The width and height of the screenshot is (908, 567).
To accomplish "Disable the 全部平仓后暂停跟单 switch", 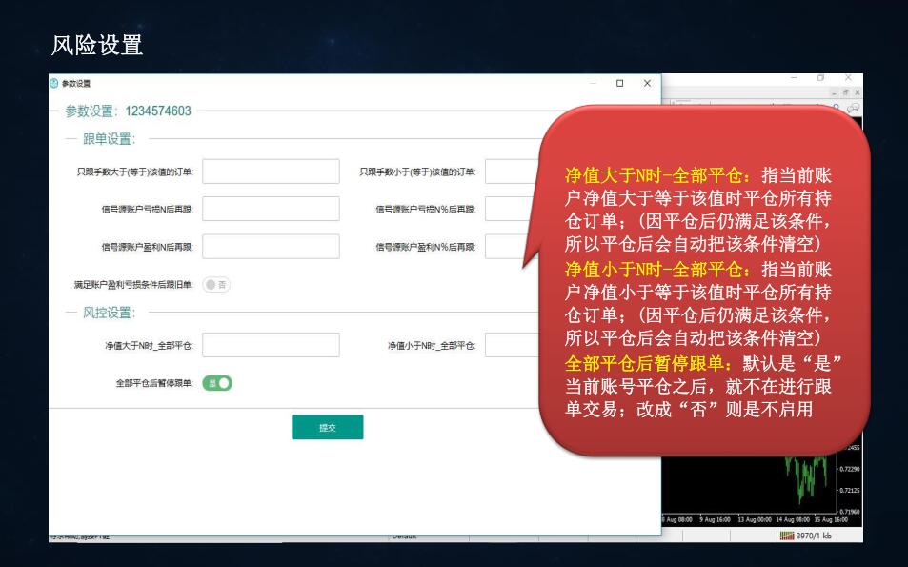I will 216,383.
